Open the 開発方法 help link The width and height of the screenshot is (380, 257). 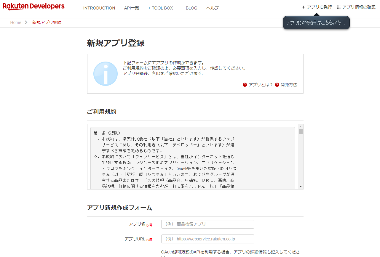point(289,85)
